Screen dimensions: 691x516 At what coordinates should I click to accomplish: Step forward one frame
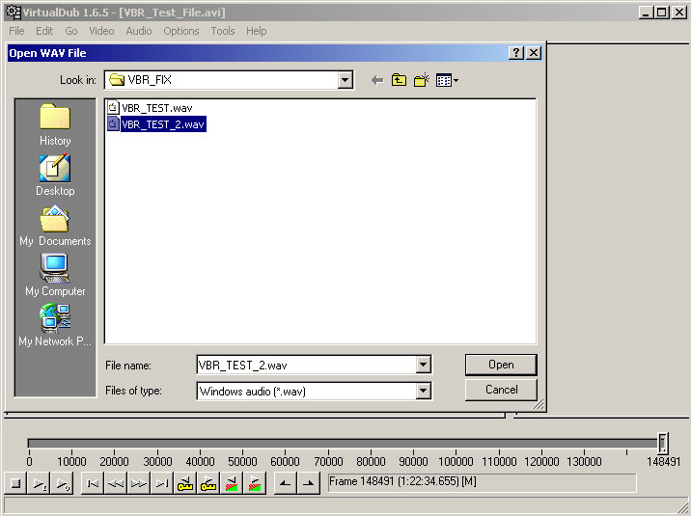[139, 483]
